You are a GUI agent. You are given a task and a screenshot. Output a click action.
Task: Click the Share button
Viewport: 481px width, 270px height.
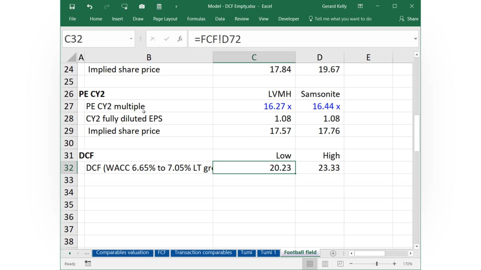pyautogui.click(x=408, y=19)
